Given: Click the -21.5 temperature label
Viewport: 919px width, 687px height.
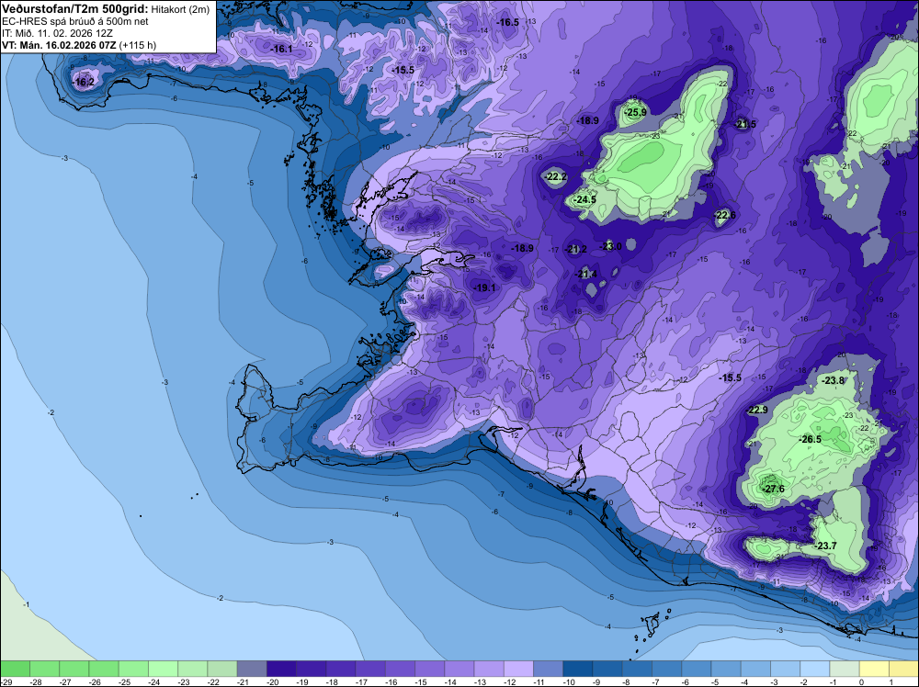Looking at the screenshot, I should coord(745,124).
